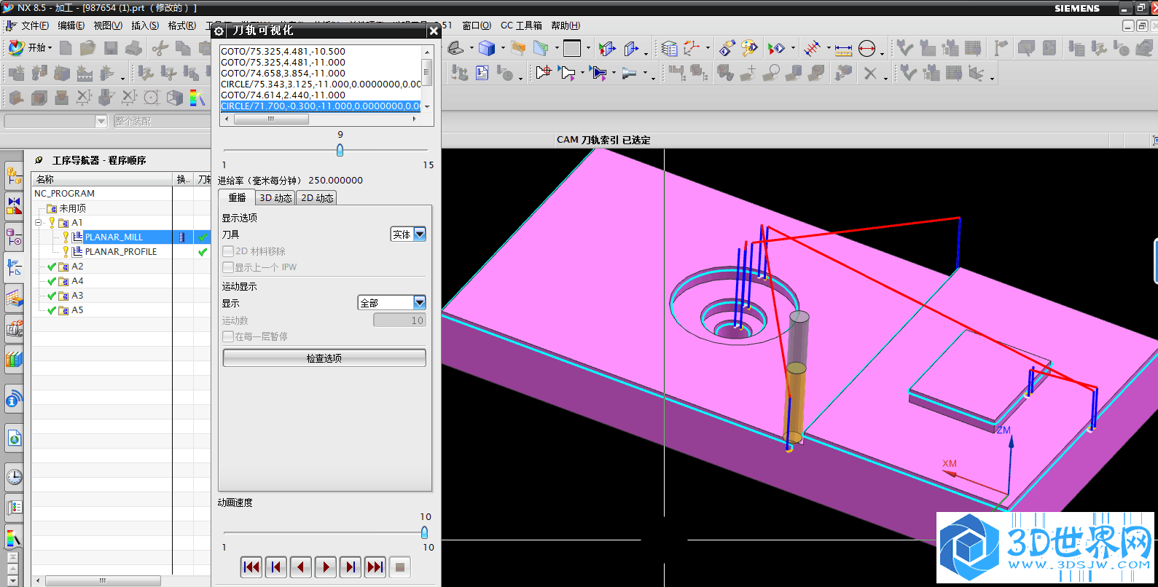Click the Open file folder icon
This screenshot has width=1158, height=587.
[88, 48]
